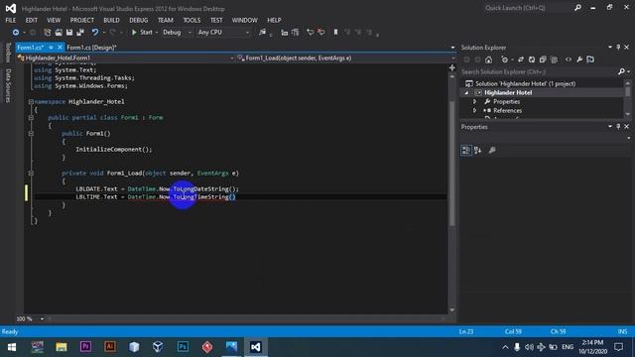Image resolution: width=635 pixels, height=357 pixels.
Task: Click the Undo arrow icon
Action: pos(95,32)
